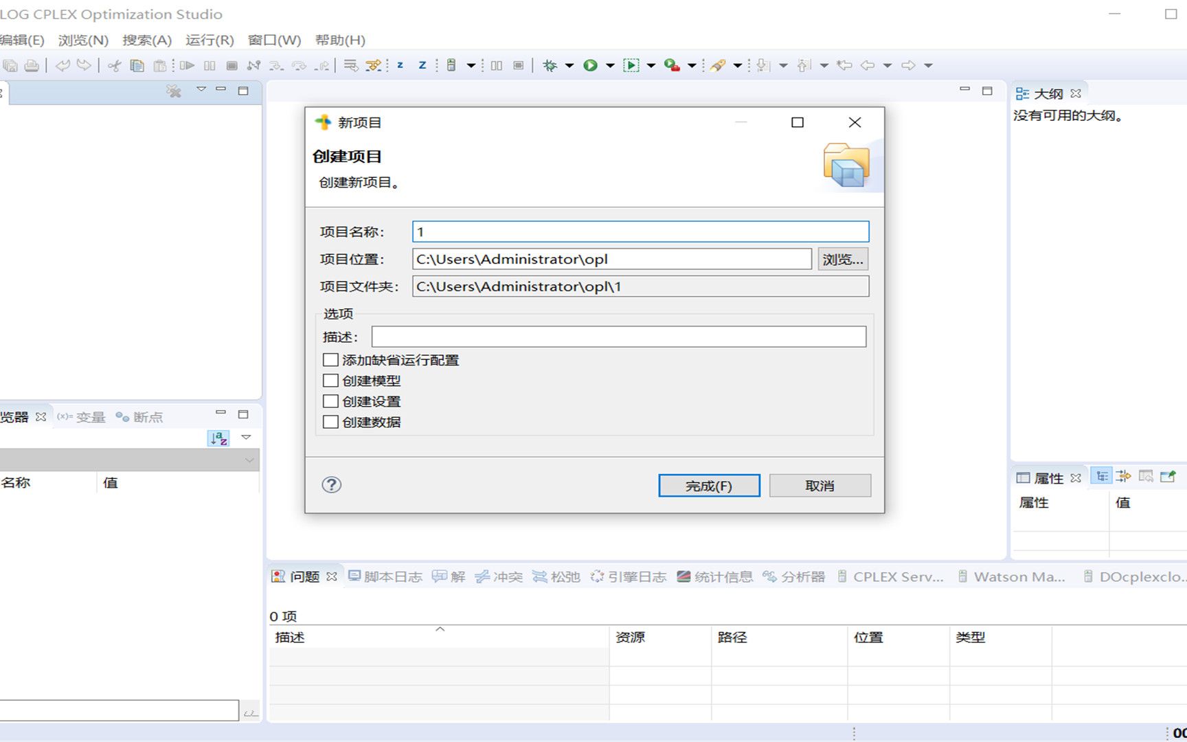Click the 项目位置 path field
Image resolution: width=1187 pixels, height=742 pixels.
[612, 259]
